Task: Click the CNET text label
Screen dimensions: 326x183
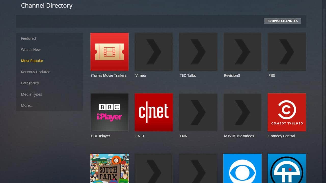Action: pos(140,136)
